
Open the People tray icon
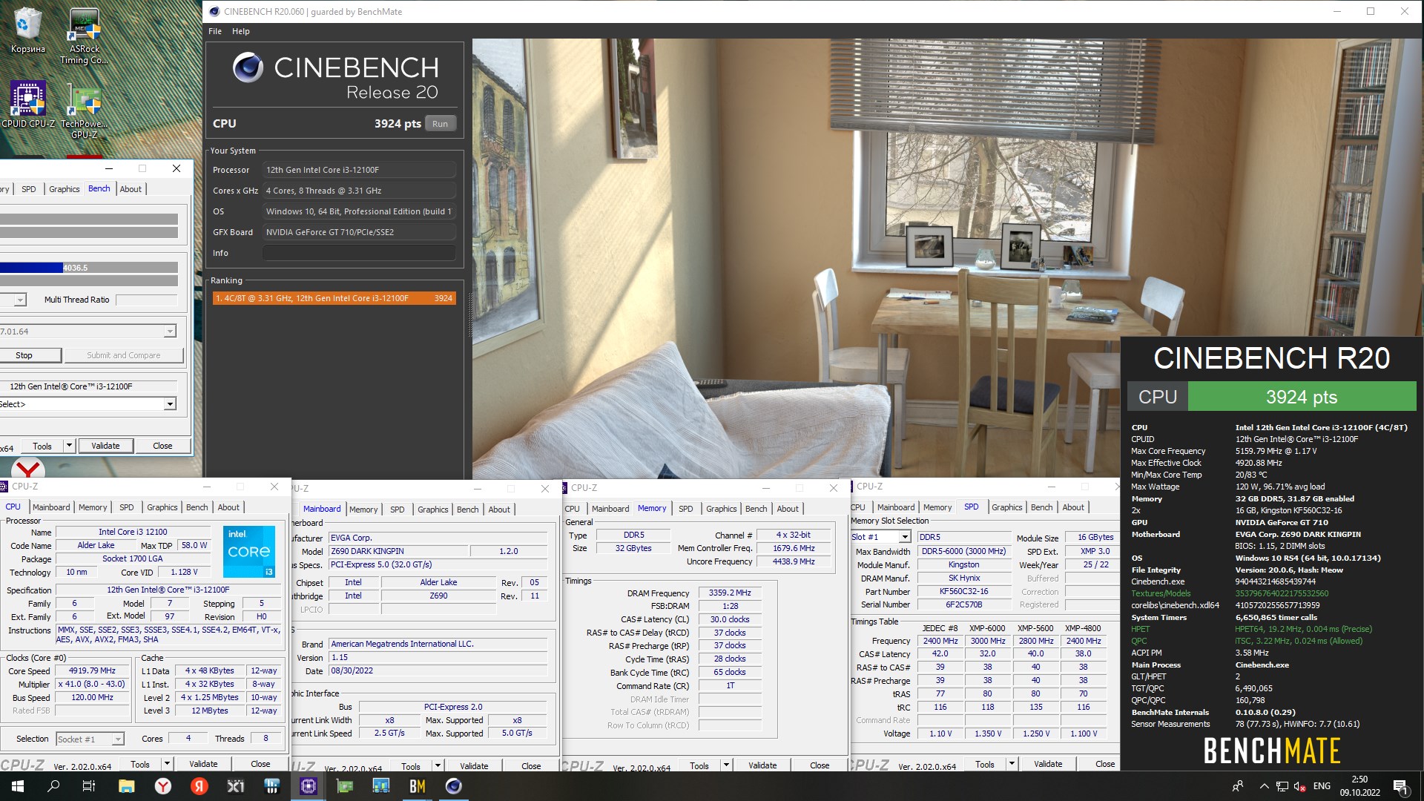[x=1237, y=786]
